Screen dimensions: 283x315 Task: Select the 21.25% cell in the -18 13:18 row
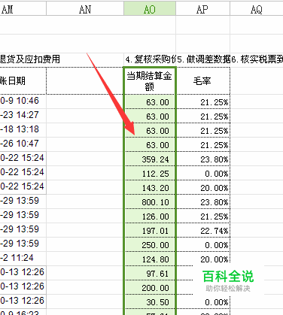coord(203,131)
